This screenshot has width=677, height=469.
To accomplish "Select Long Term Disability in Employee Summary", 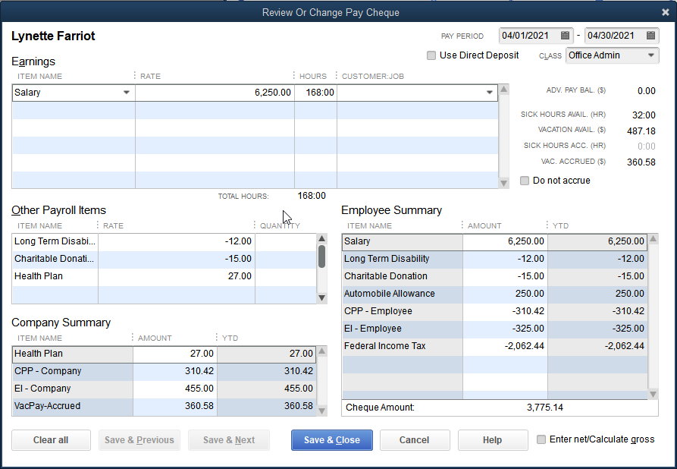I will pos(495,259).
